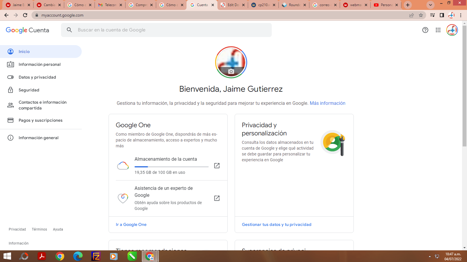Open the Google apps grid
This screenshot has height=262, width=467.
pyautogui.click(x=438, y=30)
